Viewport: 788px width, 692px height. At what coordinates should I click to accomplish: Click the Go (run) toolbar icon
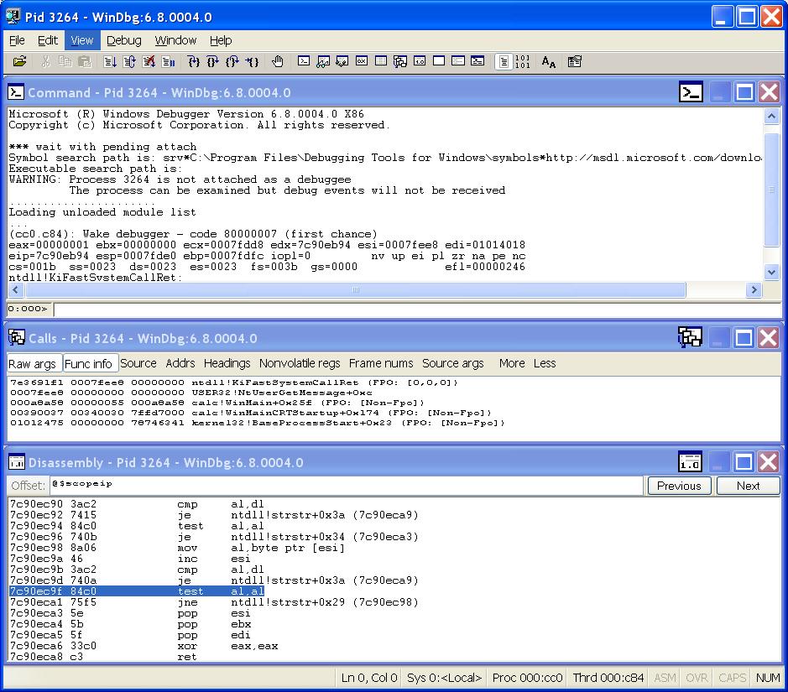pos(110,62)
